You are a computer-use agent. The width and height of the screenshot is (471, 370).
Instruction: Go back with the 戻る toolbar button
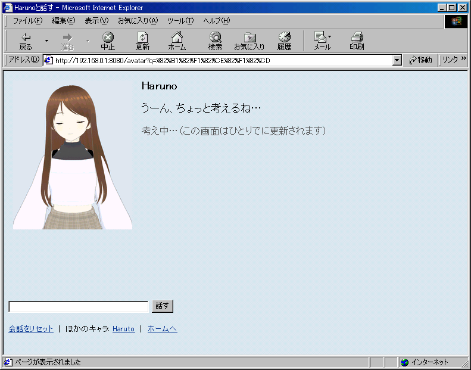(26, 41)
